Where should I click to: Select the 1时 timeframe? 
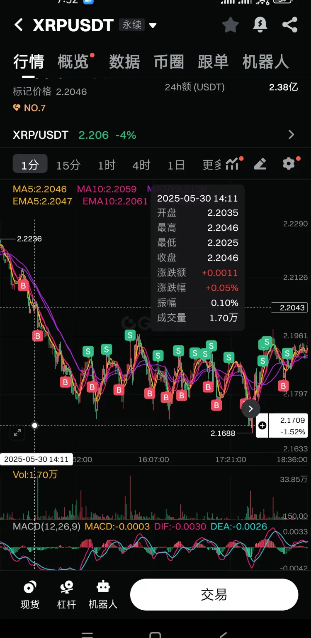coord(106,165)
